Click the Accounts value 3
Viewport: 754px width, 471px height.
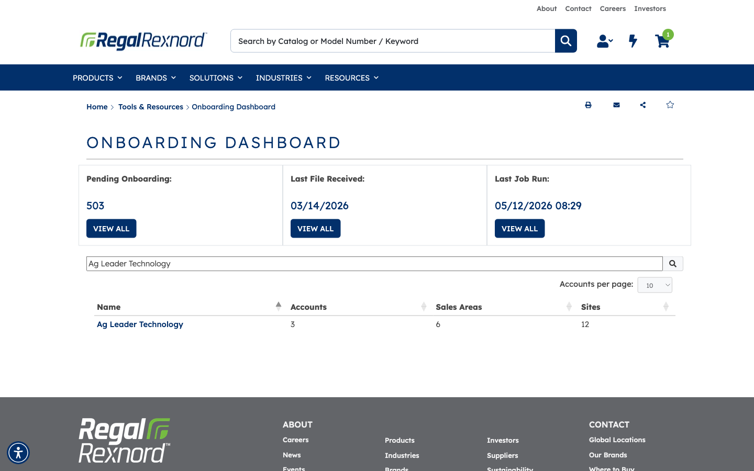(293, 324)
